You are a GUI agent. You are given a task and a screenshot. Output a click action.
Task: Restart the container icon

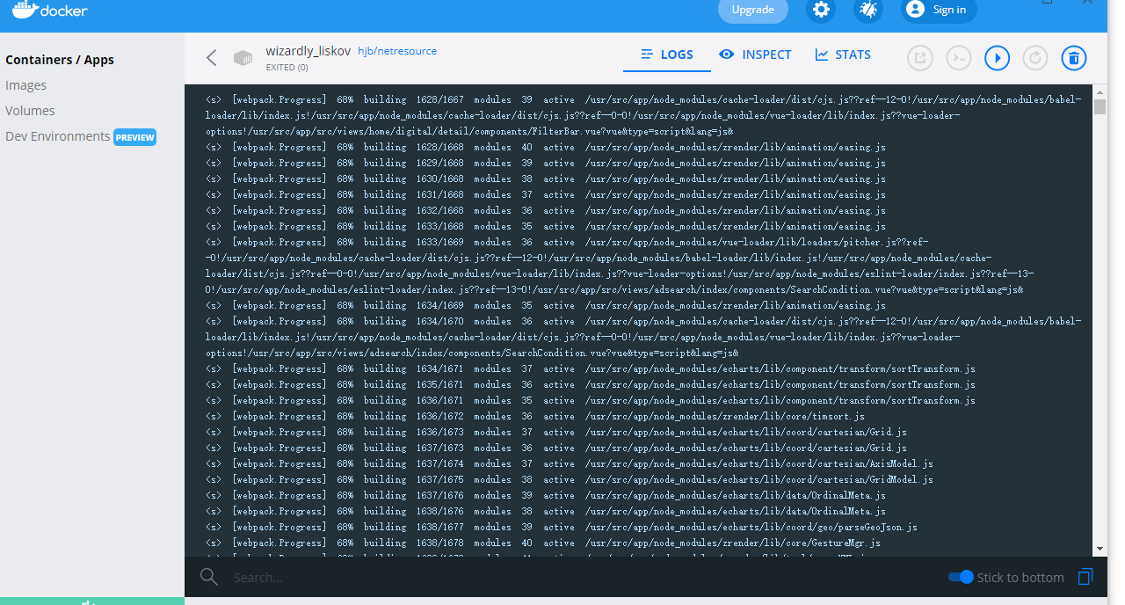pyautogui.click(x=1035, y=58)
